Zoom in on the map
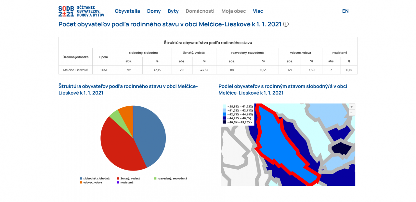Screen dimensions: 416x202 coord(352,107)
